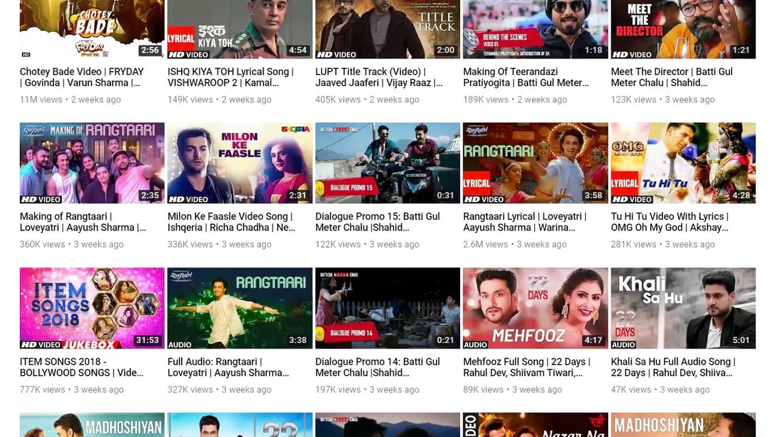
Task: Open the Dialogue Promo 15 thumbnail
Action: pos(387,163)
